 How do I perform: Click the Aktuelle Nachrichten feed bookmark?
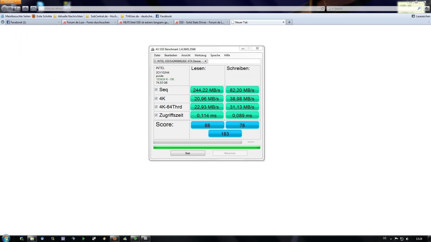point(68,16)
